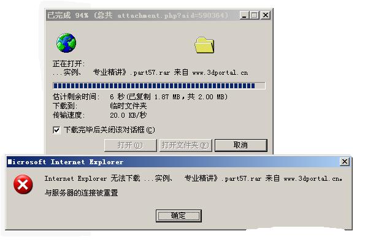This screenshot has height=250, width=365.
Task: Click the 下载完毕后关闭该对话框 label text
Action: (109, 130)
